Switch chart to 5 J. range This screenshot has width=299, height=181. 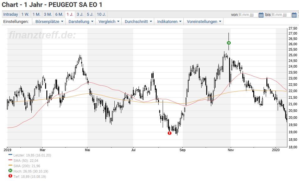pyautogui.click(x=90, y=14)
